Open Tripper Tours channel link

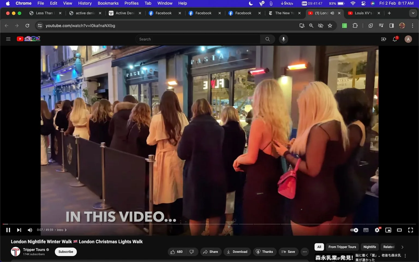[34, 250]
